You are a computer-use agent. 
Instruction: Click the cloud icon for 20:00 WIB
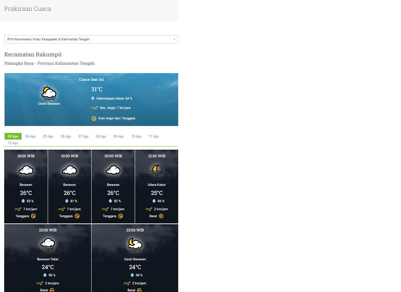(x=113, y=170)
